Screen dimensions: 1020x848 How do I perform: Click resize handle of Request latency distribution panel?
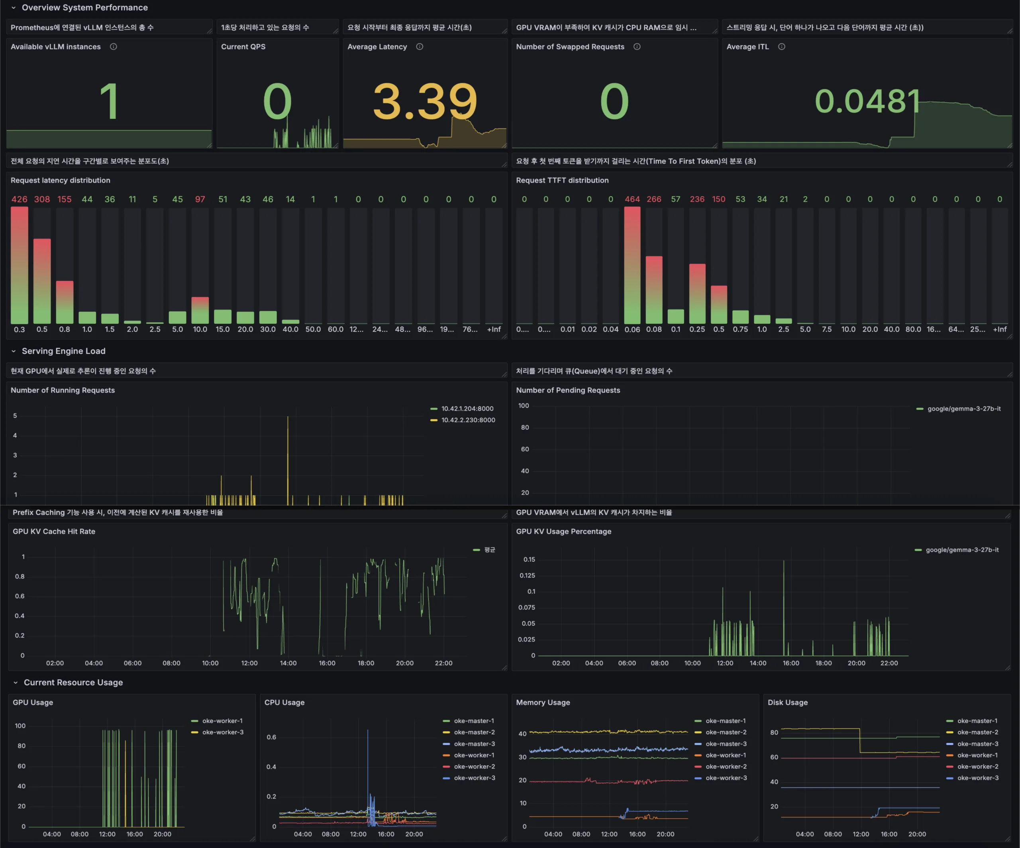coord(504,336)
